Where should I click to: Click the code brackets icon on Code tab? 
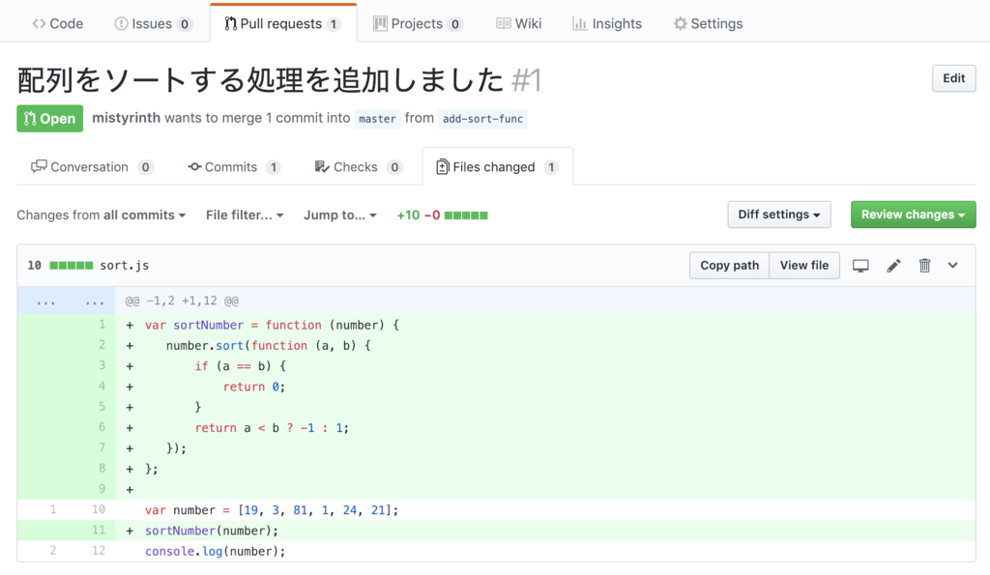39,24
